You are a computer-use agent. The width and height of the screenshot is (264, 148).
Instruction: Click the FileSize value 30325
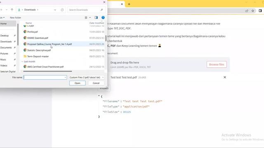(127, 112)
